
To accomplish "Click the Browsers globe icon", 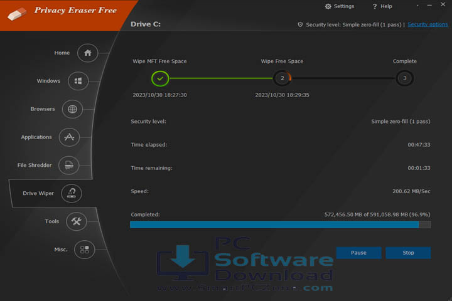I will (x=72, y=109).
